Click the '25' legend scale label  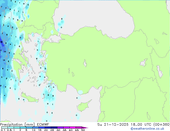(52, 130)
